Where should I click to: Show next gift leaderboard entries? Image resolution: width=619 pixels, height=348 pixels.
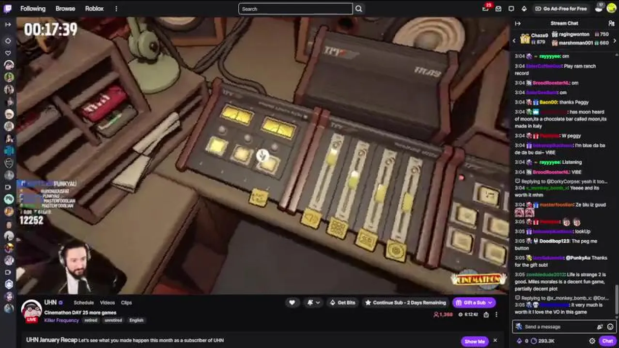(615, 41)
